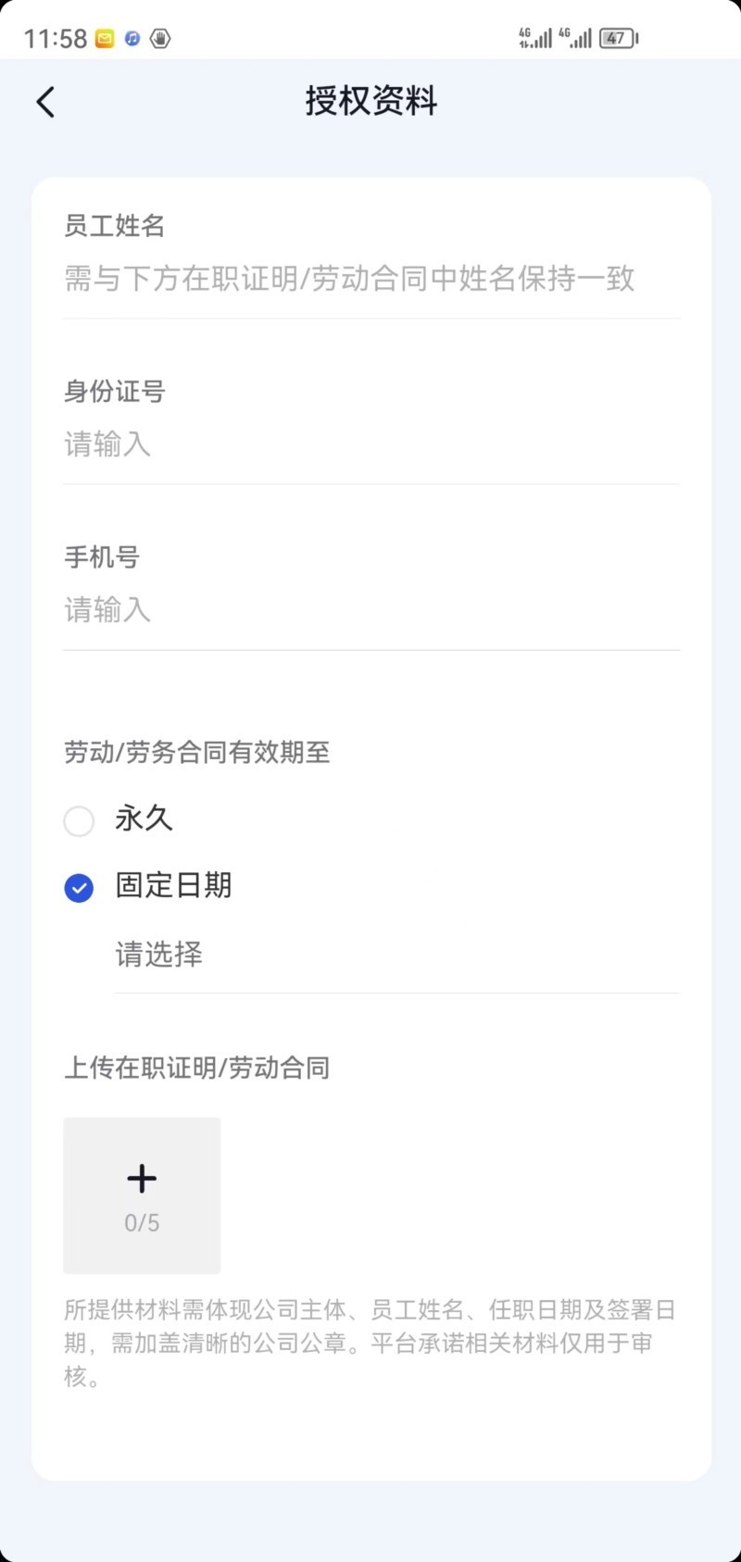The width and height of the screenshot is (741, 1562).
Task: Tap the first 4G signal icon
Action: (535, 38)
